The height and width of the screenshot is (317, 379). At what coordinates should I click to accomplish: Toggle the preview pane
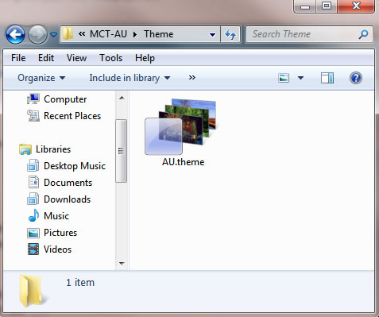pyautogui.click(x=327, y=78)
